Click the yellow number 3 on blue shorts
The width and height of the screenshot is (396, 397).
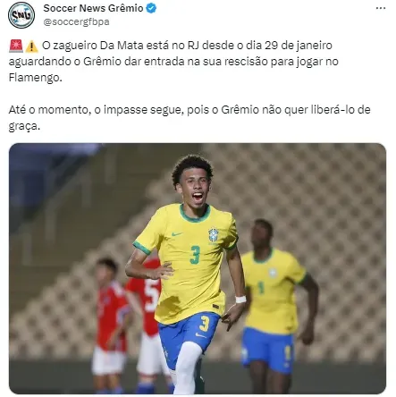pyautogui.click(x=205, y=324)
